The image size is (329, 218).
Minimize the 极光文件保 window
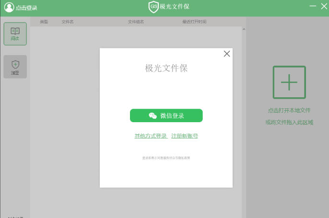pos(313,6)
